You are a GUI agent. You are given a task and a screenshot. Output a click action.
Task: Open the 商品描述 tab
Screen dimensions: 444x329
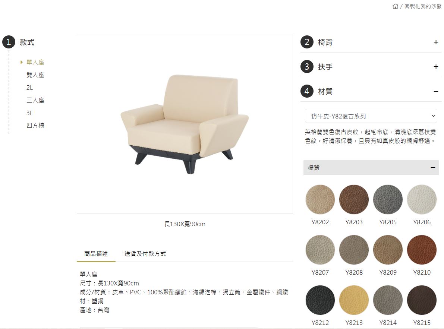point(96,254)
